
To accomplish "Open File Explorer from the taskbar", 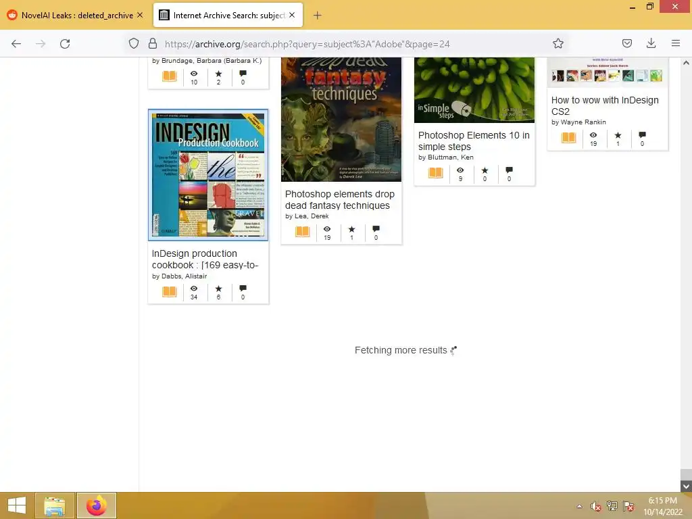I will pyautogui.click(x=55, y=505).
